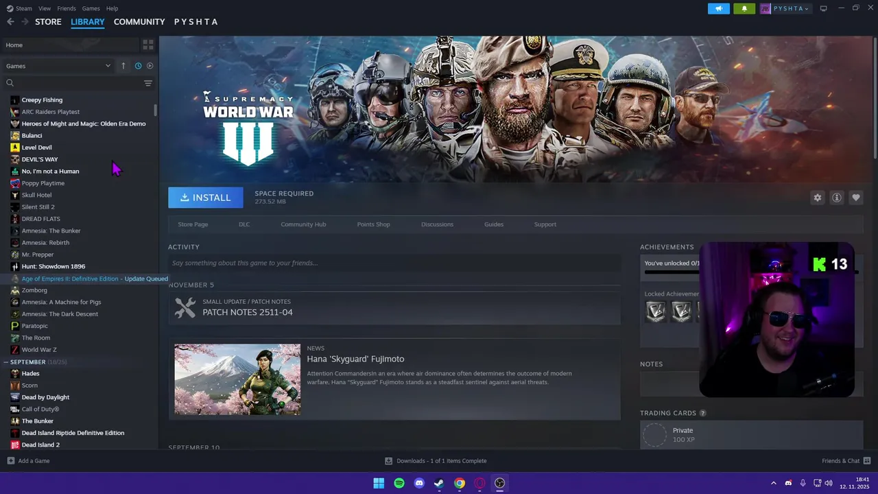This screenshot has height=494, width=878.
Task: Open game settings gear icon
Action: coord(817,198)
